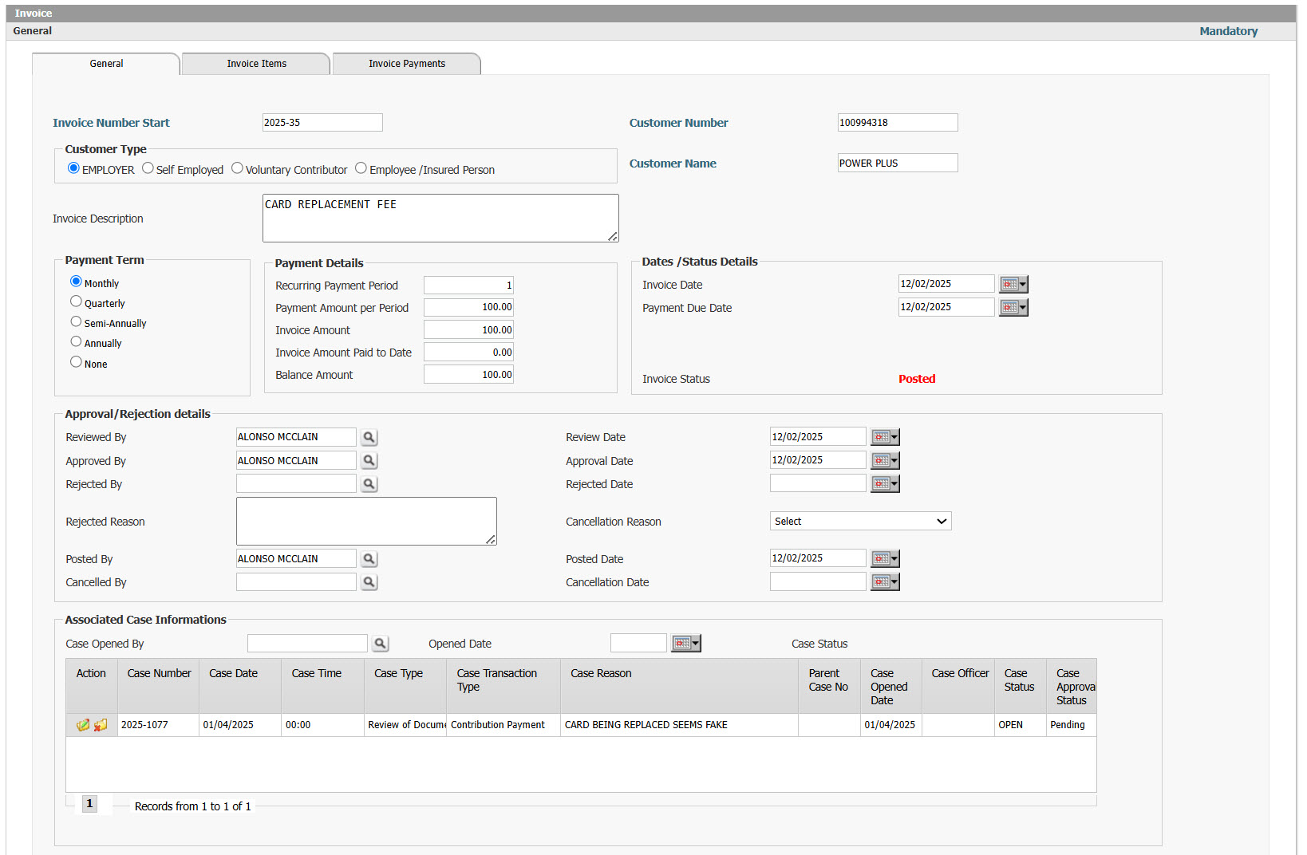Open Invoice Date calendar picker
This screenshot has width=1307, height=855.
coord(1013,284)
